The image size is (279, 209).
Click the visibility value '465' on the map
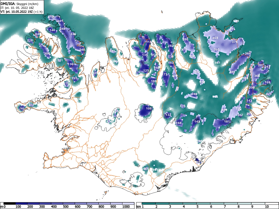[x=215, y=38]
